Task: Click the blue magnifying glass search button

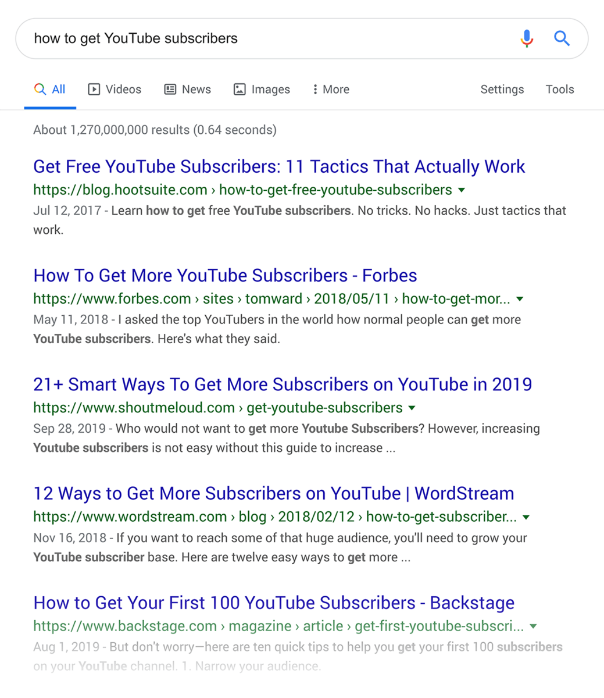Action: click(562, 38)
